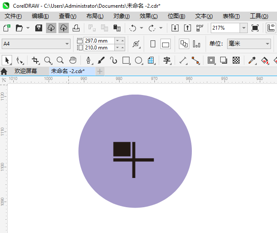Click the Import icon

tap(175, 28)
